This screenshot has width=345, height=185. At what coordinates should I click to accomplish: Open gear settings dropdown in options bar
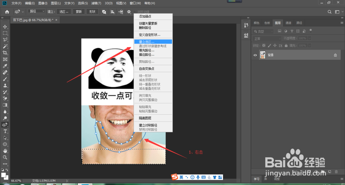click(x=129, y=12)
